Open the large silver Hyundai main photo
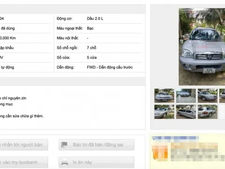The width and height of the screenshot is (225, 169). 202,47
